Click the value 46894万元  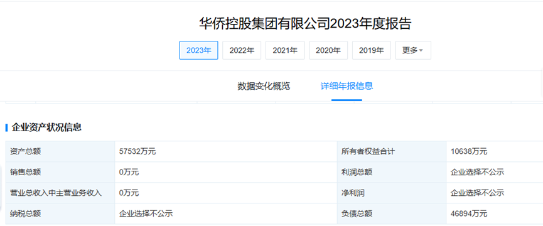pyautogui.click(x=469, y=213)
